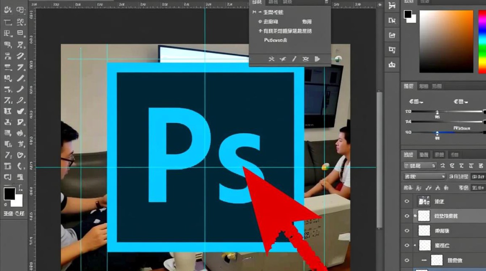Toggle the eye icon of the fourth layer
The image size is (486, 271).
tap(407, 245)
